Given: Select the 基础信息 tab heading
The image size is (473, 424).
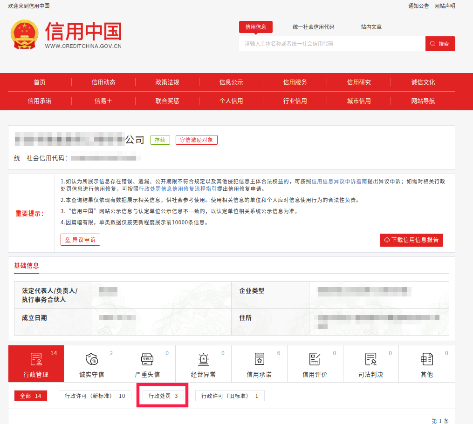Looking at the screenshot, I should coord(27,265).
